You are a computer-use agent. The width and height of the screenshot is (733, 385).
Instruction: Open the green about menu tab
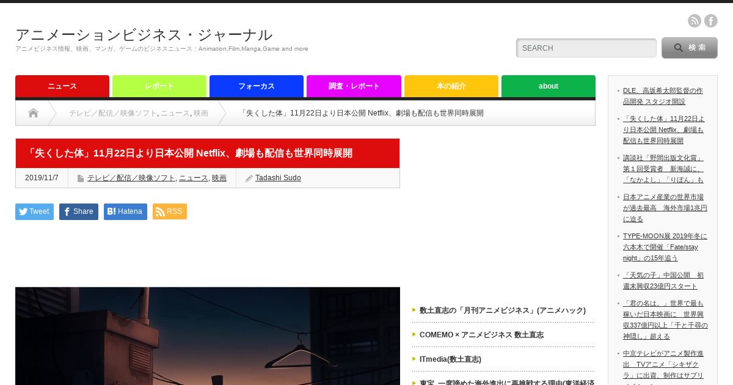point(549,86)
